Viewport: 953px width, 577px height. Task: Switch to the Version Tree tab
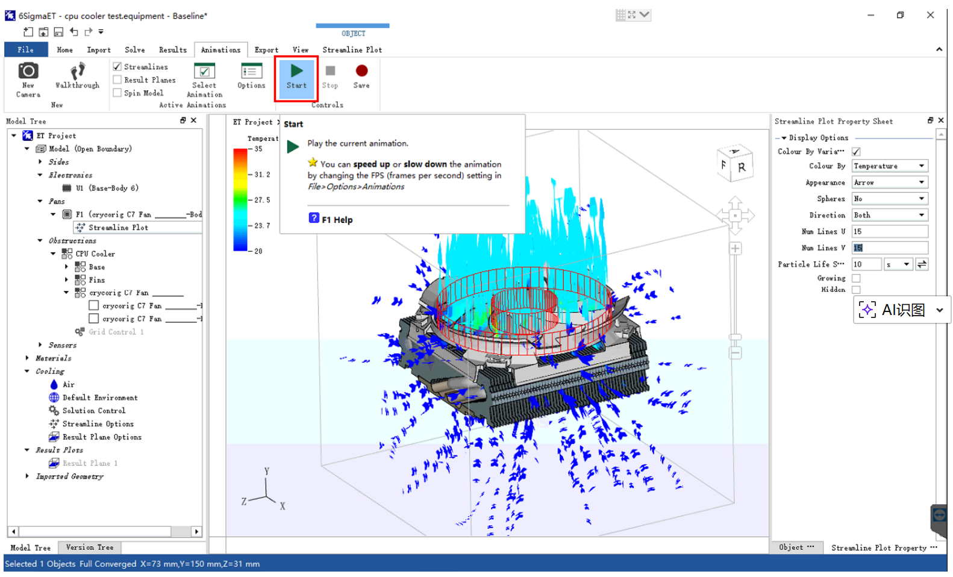[89, 547]
